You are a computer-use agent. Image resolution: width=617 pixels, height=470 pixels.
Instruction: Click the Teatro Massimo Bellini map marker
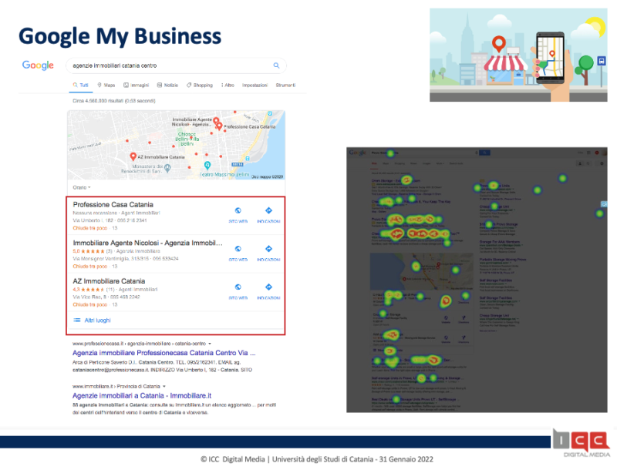tap(207, 166)
